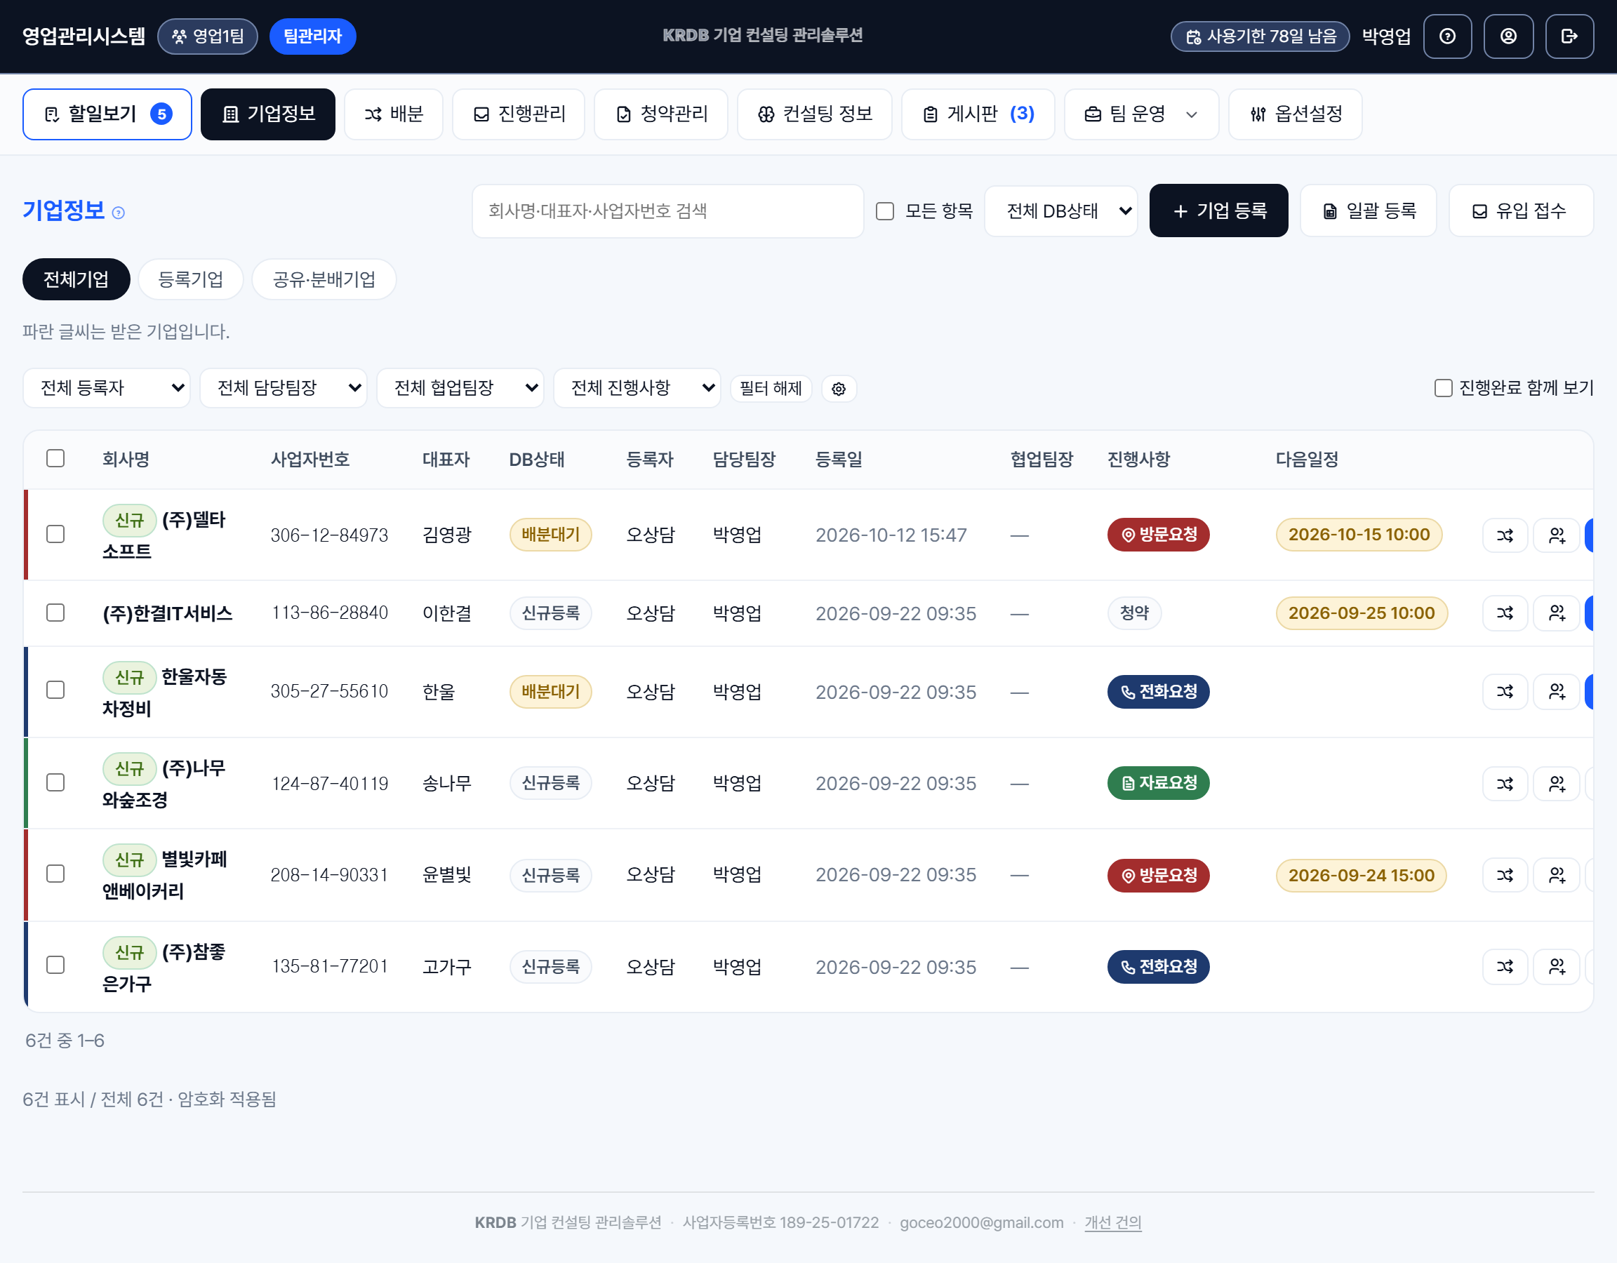The width and height of the screenshot is (1617, 1263).
Task: Click the 기업 등록 button
Action: (1218, 211)
